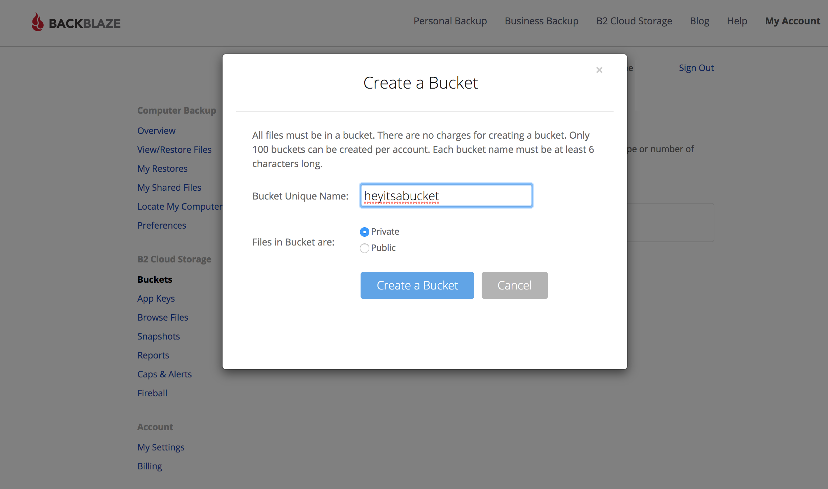Click the Create a Bucket button
The height and width of the screenshot is (489, 828).
417,285
